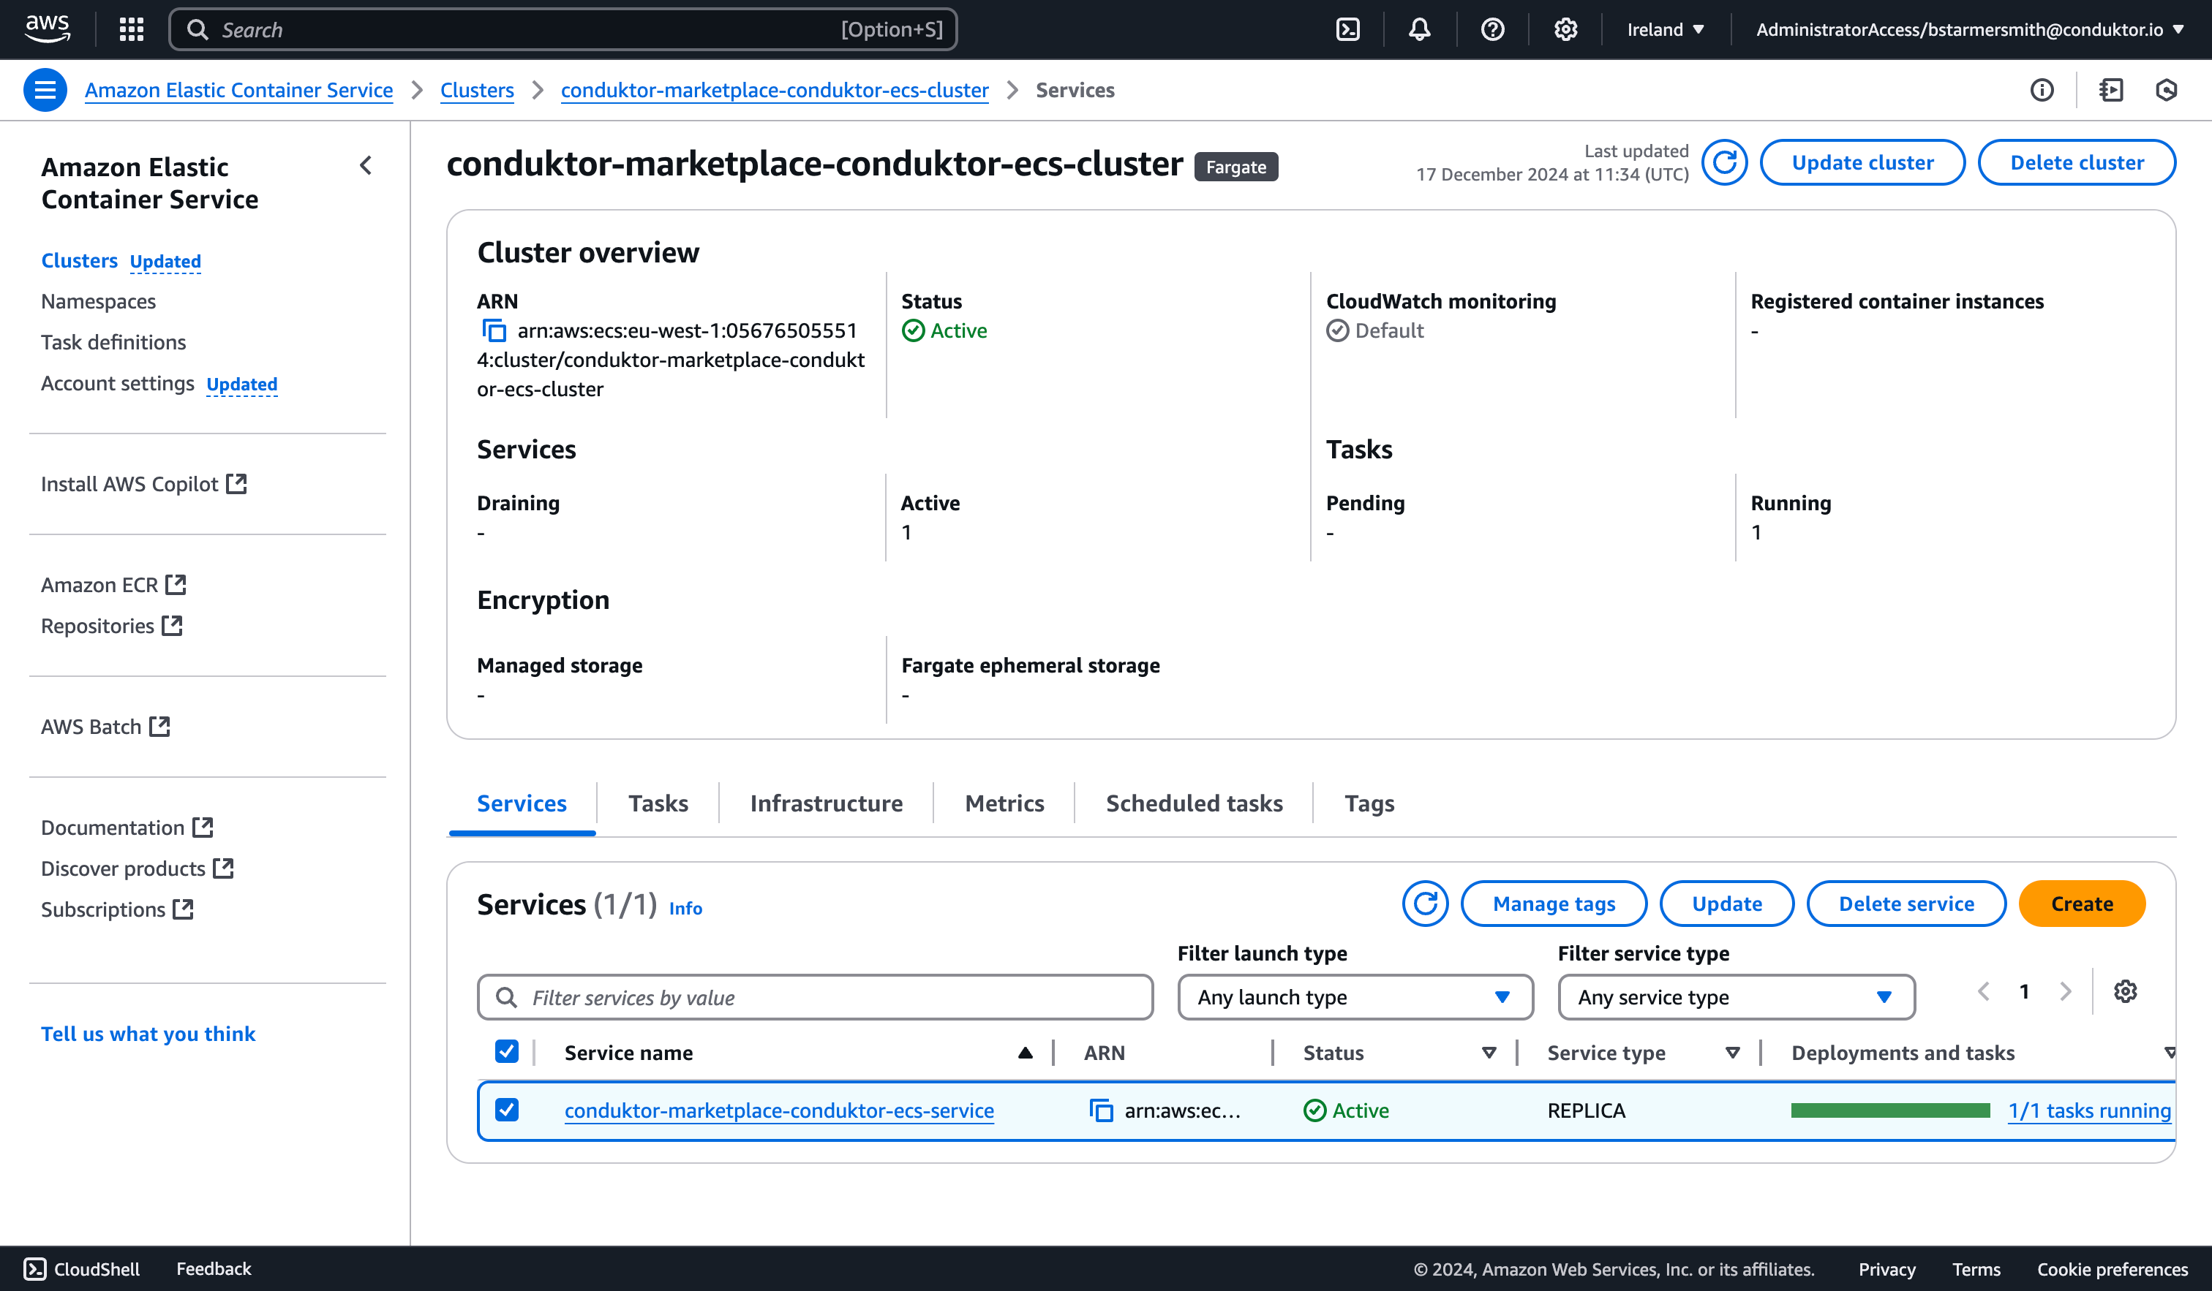
Task: Expand the Any launch type dropdown
Action: pos(1355,997)
